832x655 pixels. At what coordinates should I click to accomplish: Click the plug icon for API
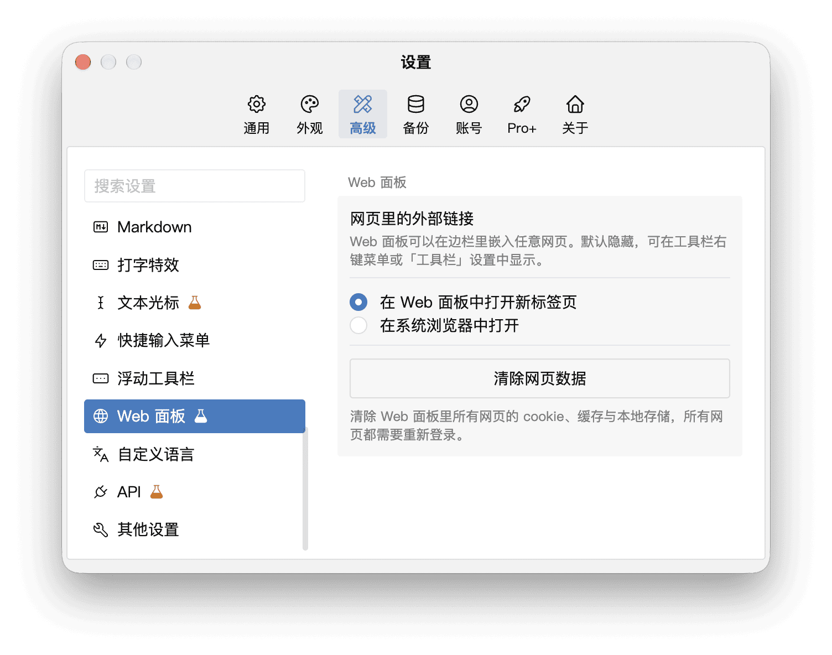point(101,492)
